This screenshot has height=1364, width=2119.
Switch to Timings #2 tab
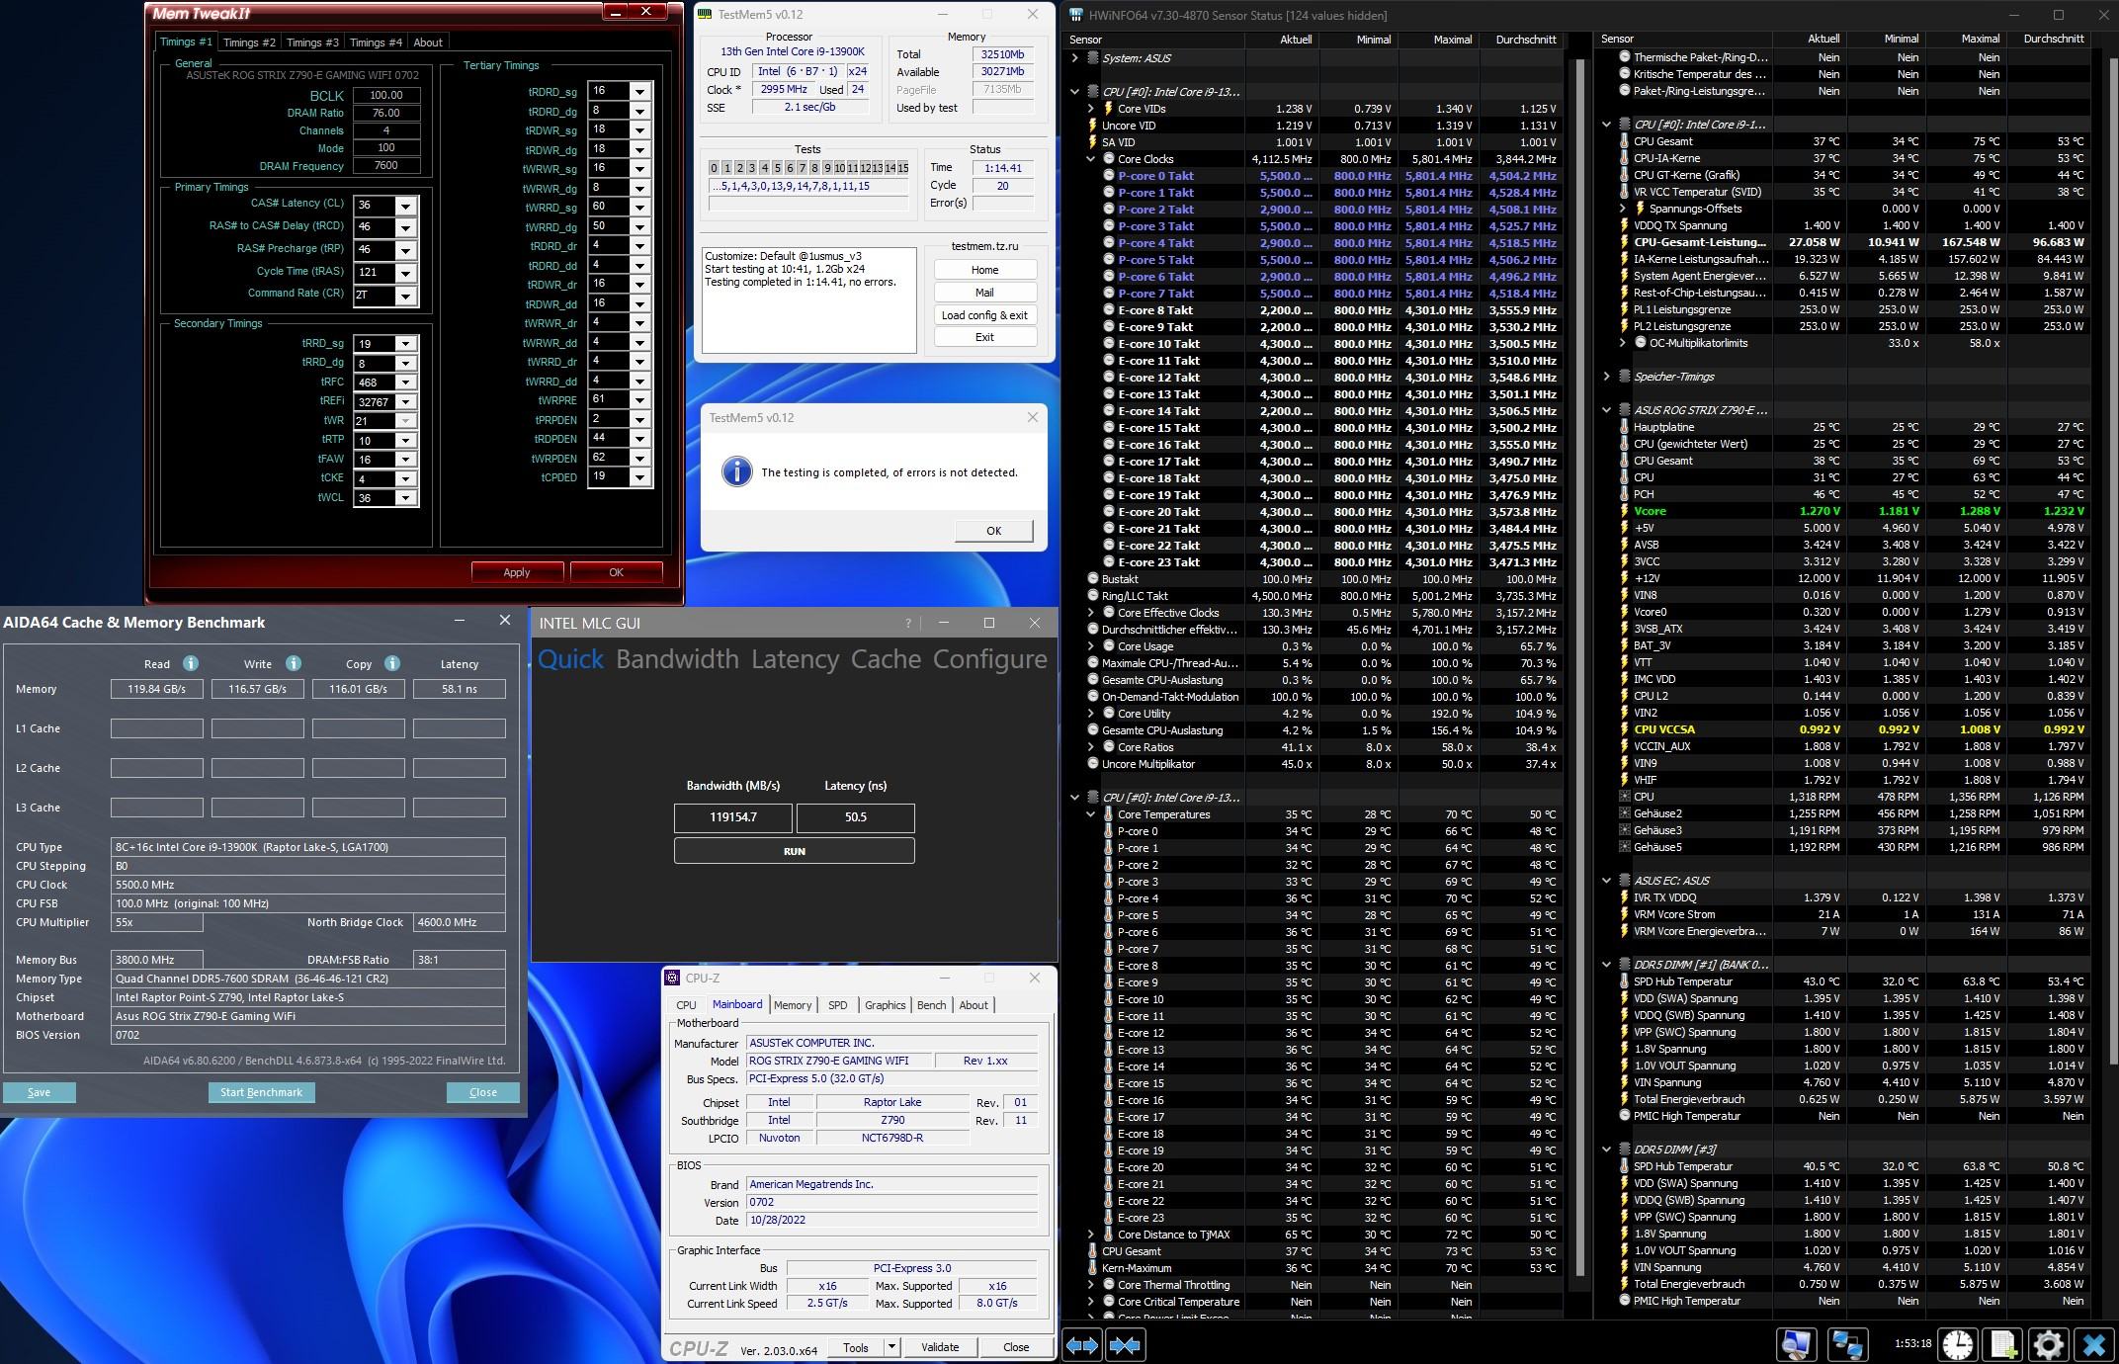249,43
